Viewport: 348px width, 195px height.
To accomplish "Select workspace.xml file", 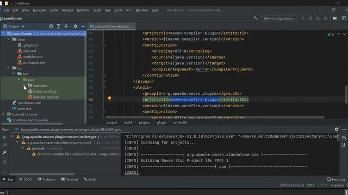I will click(x=34, y=62).
